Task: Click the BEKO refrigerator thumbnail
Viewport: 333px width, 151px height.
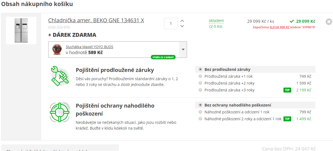Action: click(x=21, y=30)
